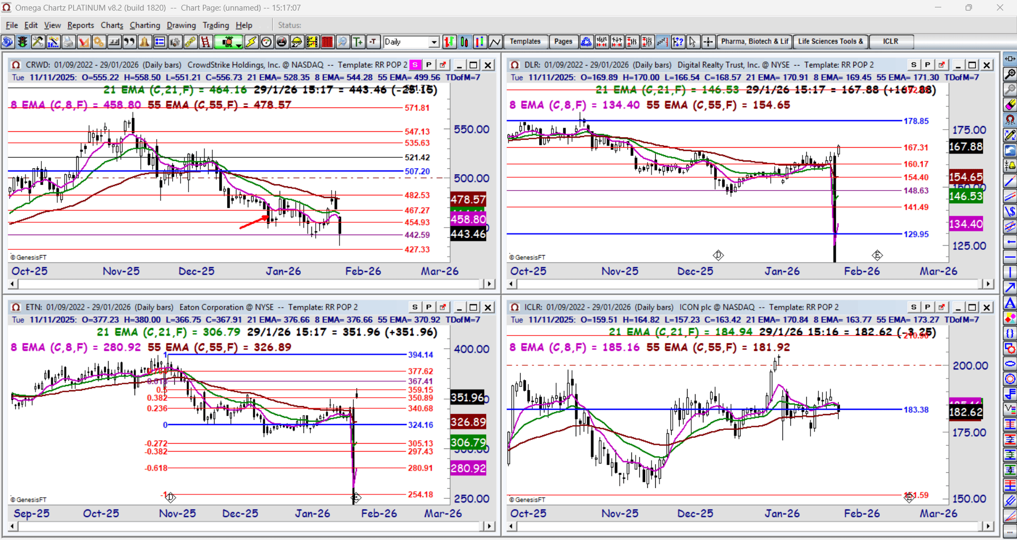Open the hammer and wrench tools icon

38,42
